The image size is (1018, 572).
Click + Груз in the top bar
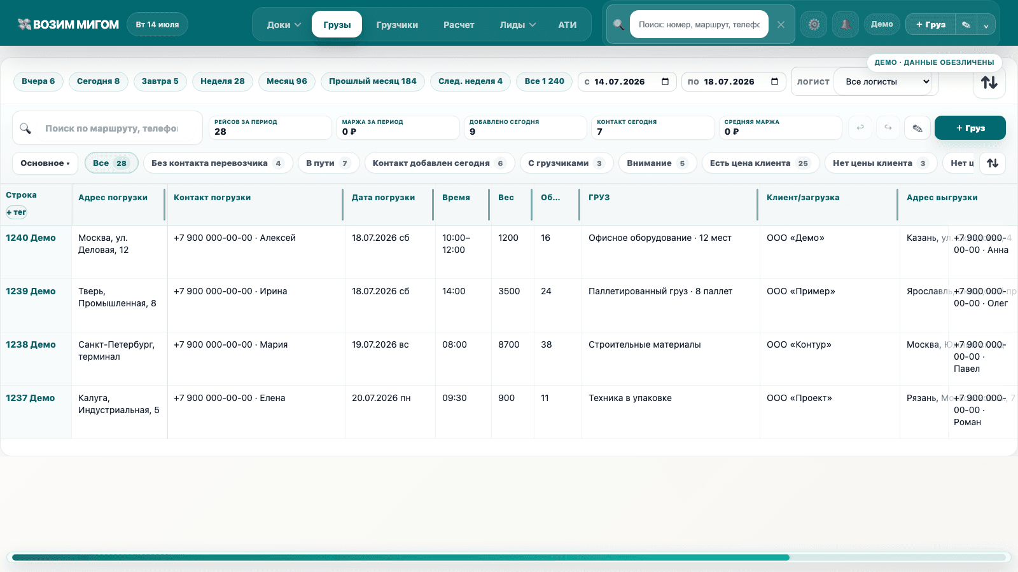(x=931, y=25)
